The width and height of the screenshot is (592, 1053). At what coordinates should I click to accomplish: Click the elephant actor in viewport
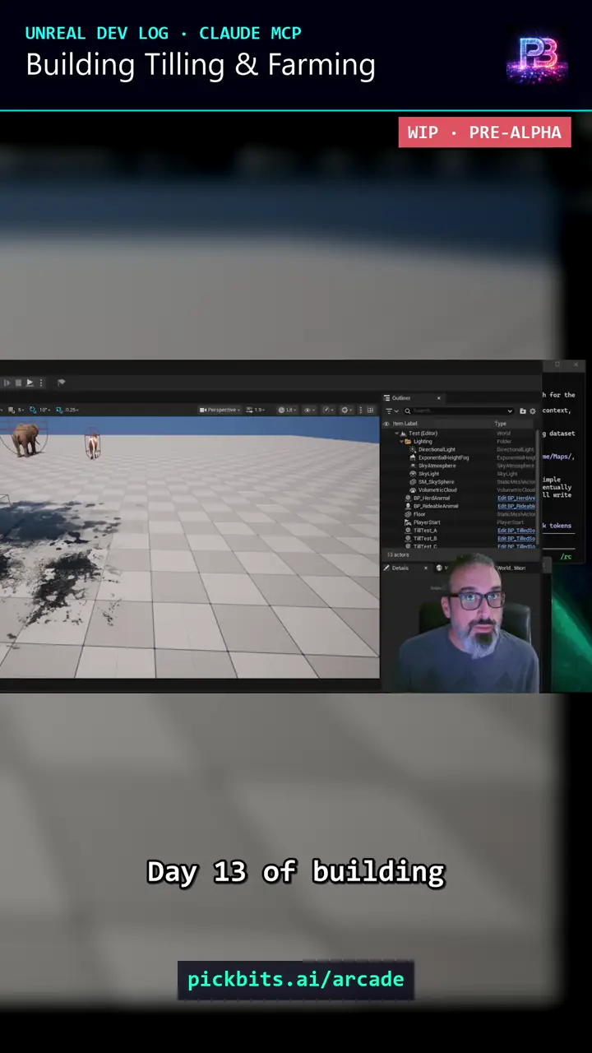(x=26, y=439)
